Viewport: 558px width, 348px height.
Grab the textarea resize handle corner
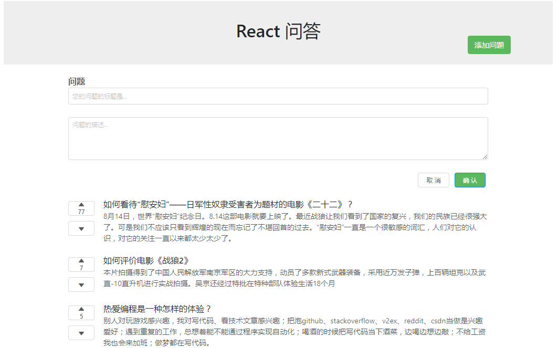coord(485,157)
